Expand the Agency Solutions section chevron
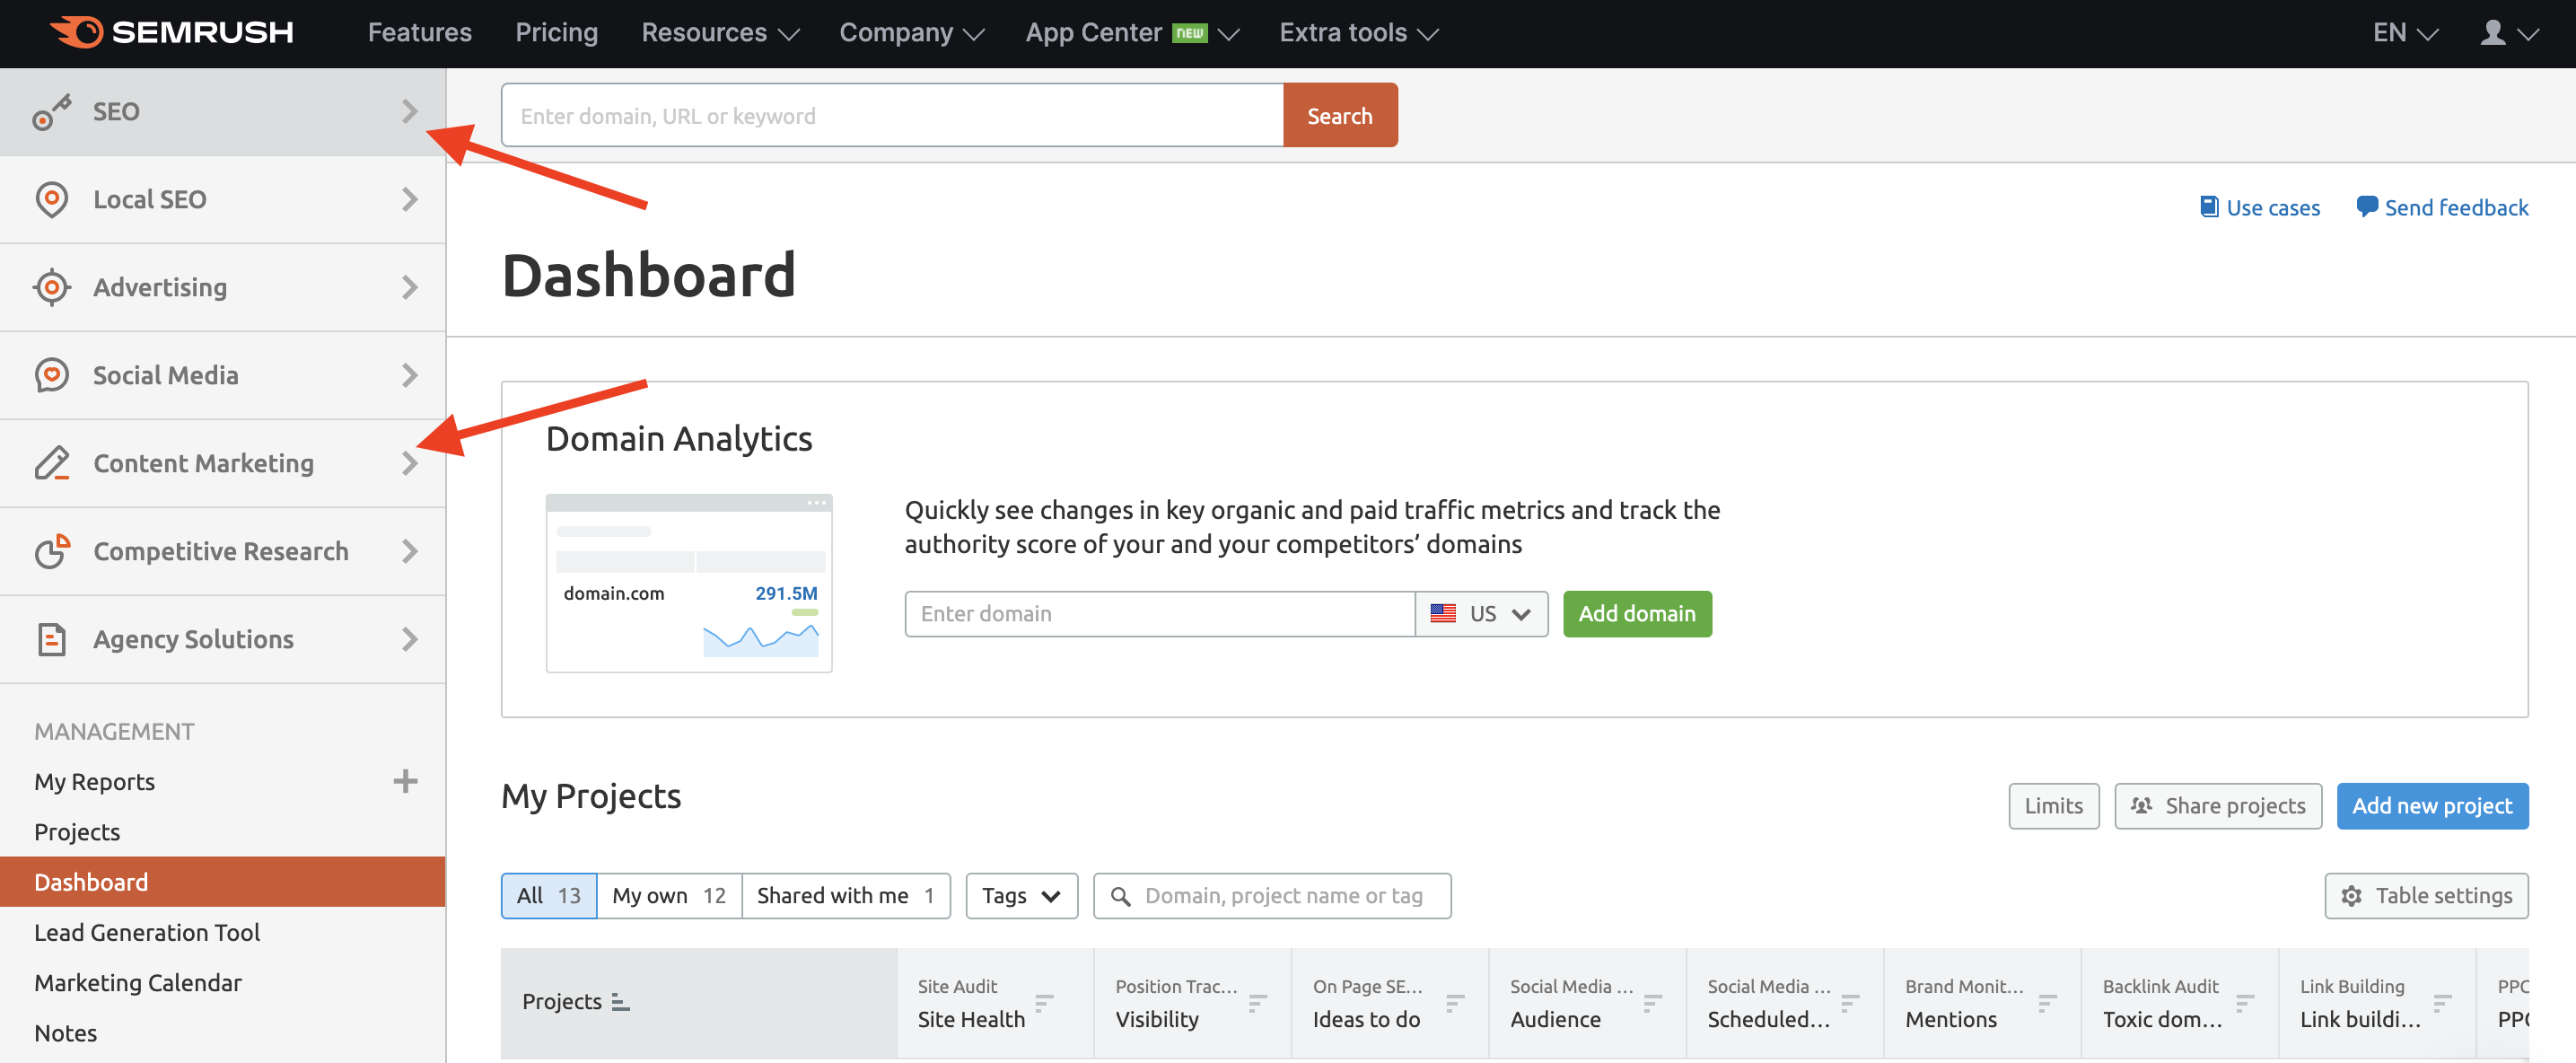Viewport: 2576px width, 1063px height. 409,639
